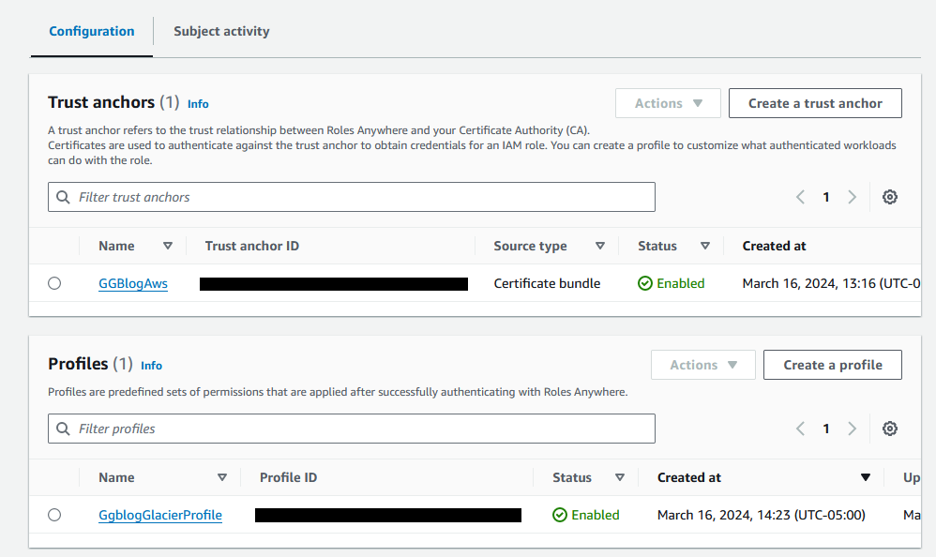Open the Source type column filter dropdown
This screenshot has height=557, width=936.
click(599, 246)
